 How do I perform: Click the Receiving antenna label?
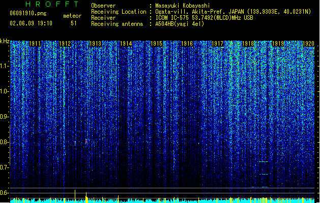117,24
